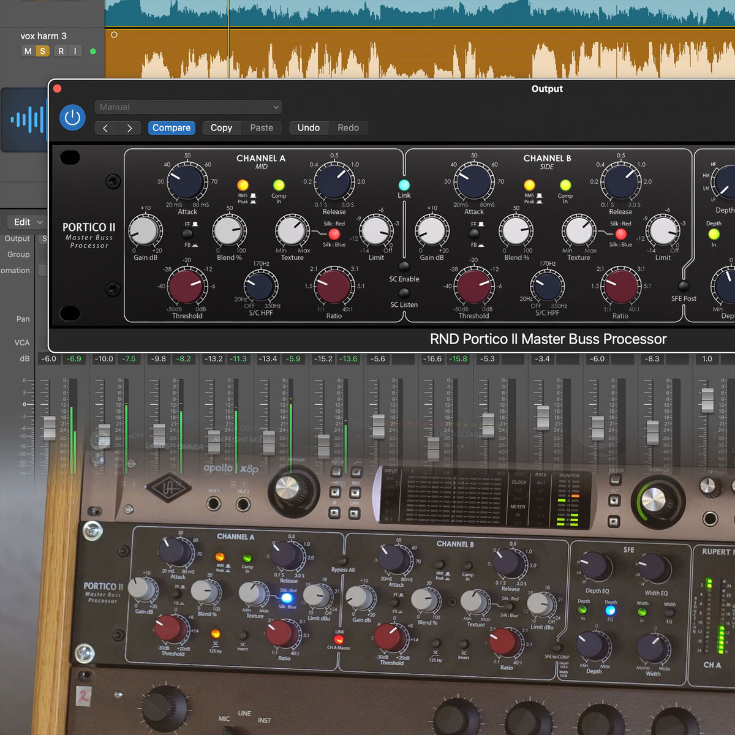Click the Output label in mixer sidebar

17,239
